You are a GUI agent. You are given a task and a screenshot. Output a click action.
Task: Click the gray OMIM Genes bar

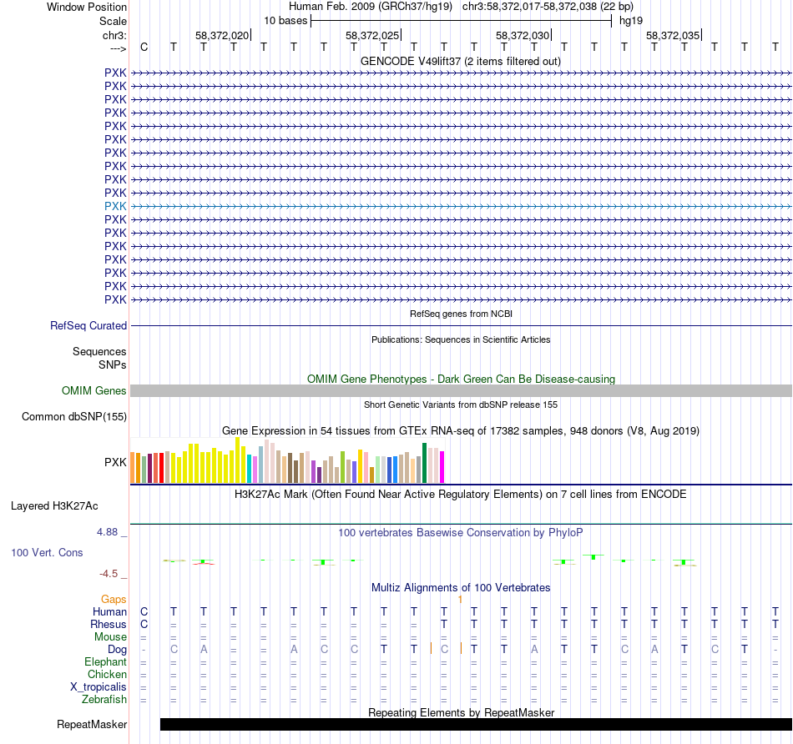point(462,390)
